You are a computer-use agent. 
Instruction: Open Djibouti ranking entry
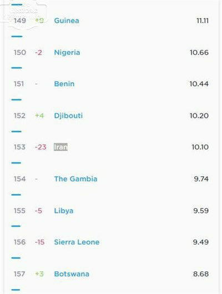click(68, 116)
